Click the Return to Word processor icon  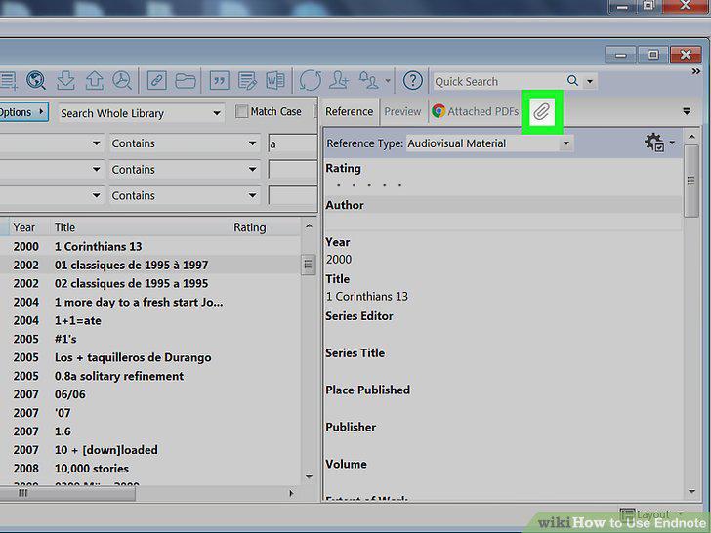point(275,81)
